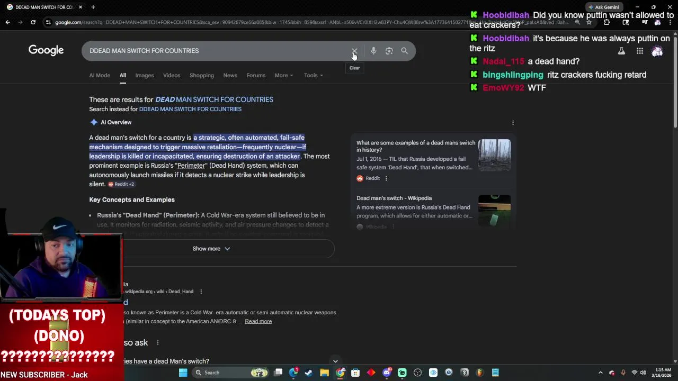Open File Explorer from taskbar

click(x=324, y=373)
